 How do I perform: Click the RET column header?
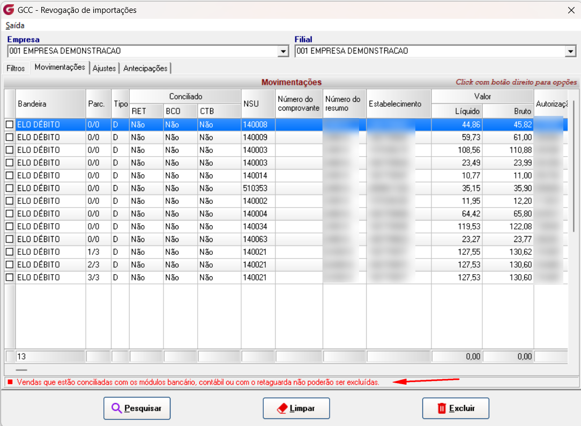pos(146,111)
